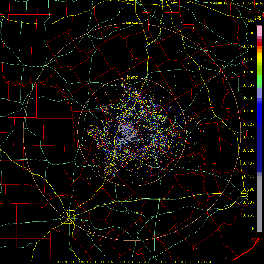Click the 0.787 scale value
This screenshot has width=264, height=264.
(248, 85)
